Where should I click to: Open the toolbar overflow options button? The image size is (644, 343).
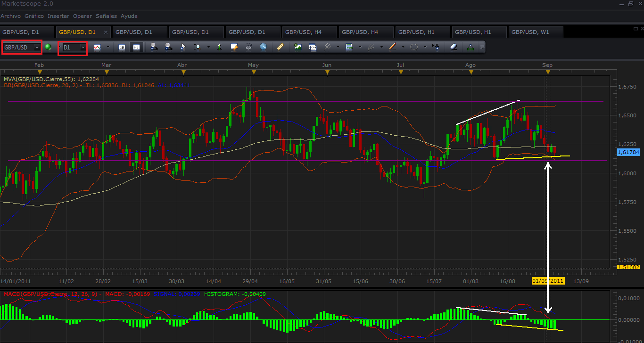click(481, 47)
